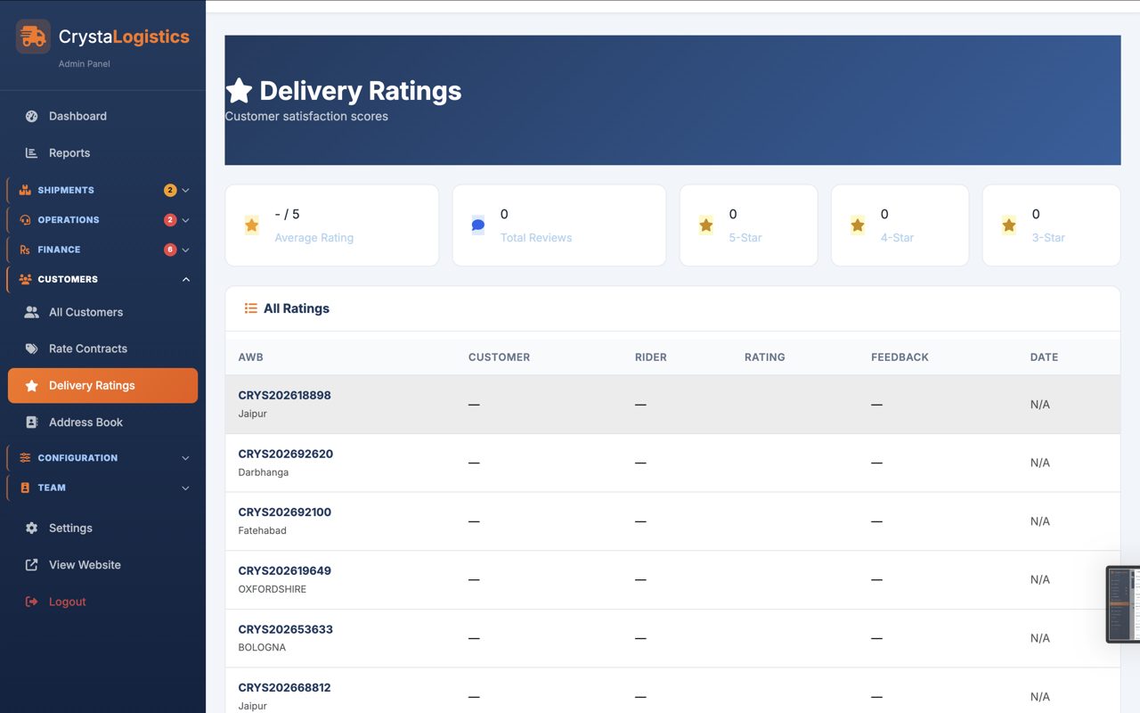Screen dimensions: 1140x713
Task: Open the Settings link
Action: 102,528
